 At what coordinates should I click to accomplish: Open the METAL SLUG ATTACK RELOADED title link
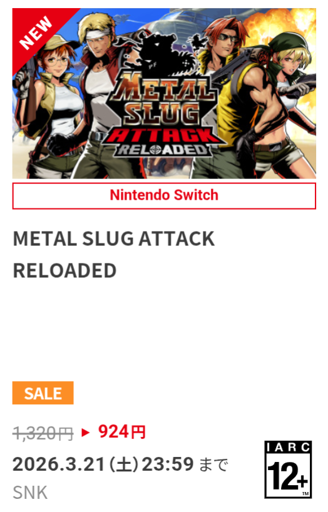click(114, 254)
